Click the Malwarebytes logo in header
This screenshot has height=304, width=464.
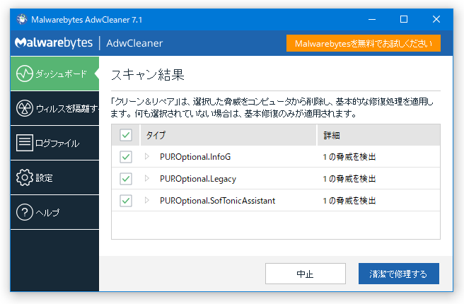pyautogui.click(x=54, y=43)
